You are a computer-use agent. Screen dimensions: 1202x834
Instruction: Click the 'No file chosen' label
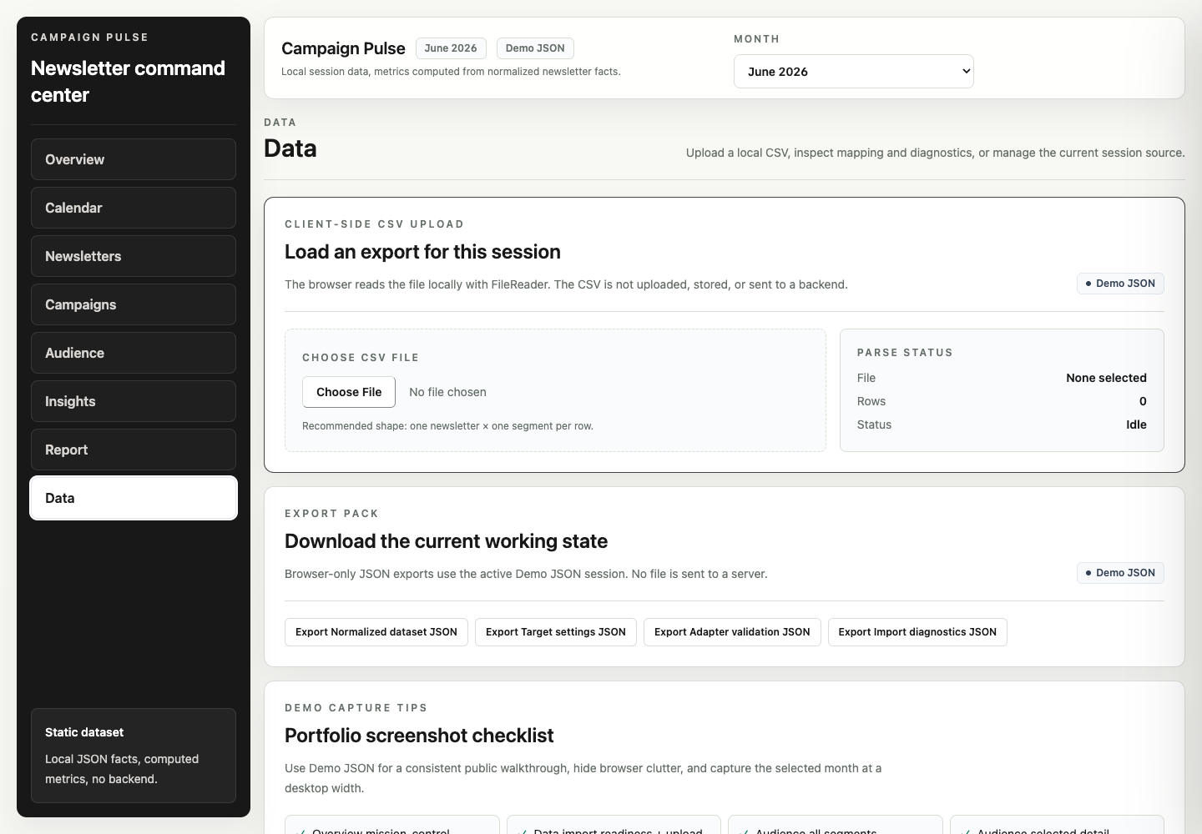pos(447,392)
